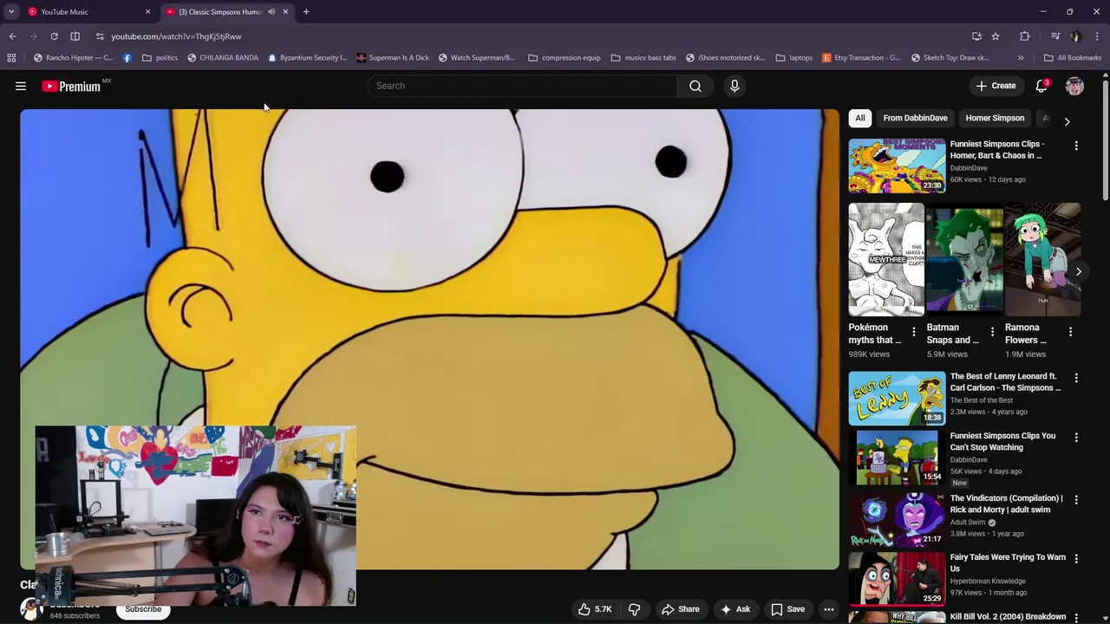The height and width of the screenshot is (624, 1110).
Task: Open options for Best of Lenny Leonard video
Action: (1076, 378)
